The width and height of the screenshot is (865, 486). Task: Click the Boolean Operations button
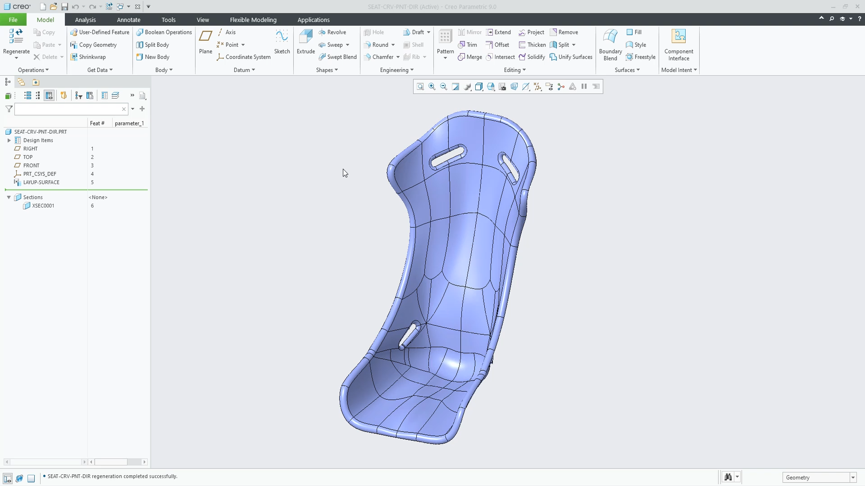coord(164,32)
